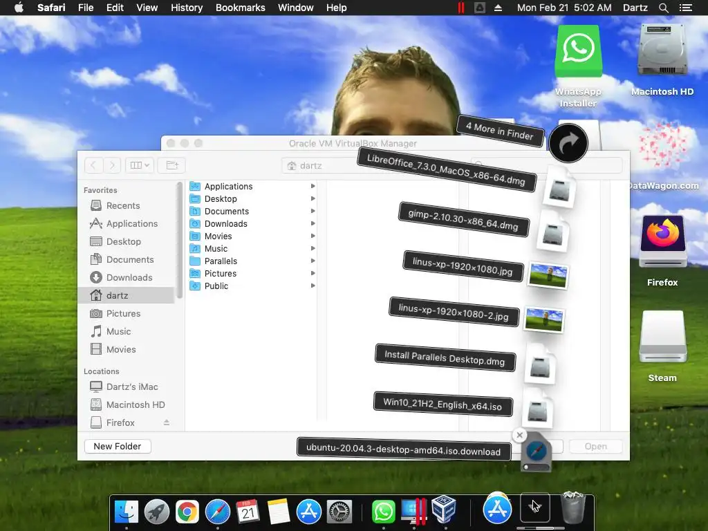Expand the Desktop folder row arrow

click(313, 198)
